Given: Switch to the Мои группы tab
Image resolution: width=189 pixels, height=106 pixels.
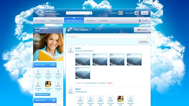Looking at the screenshot, I should pos(91,21).
